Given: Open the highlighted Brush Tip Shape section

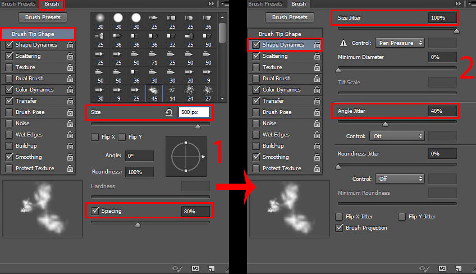Looking at the screenshot, I should pos(38,34).
